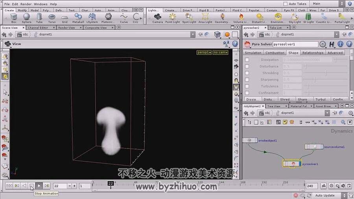Switch to the Simulation tab
The width and height of the screenshot is (354, 199).
click(253, 53)
